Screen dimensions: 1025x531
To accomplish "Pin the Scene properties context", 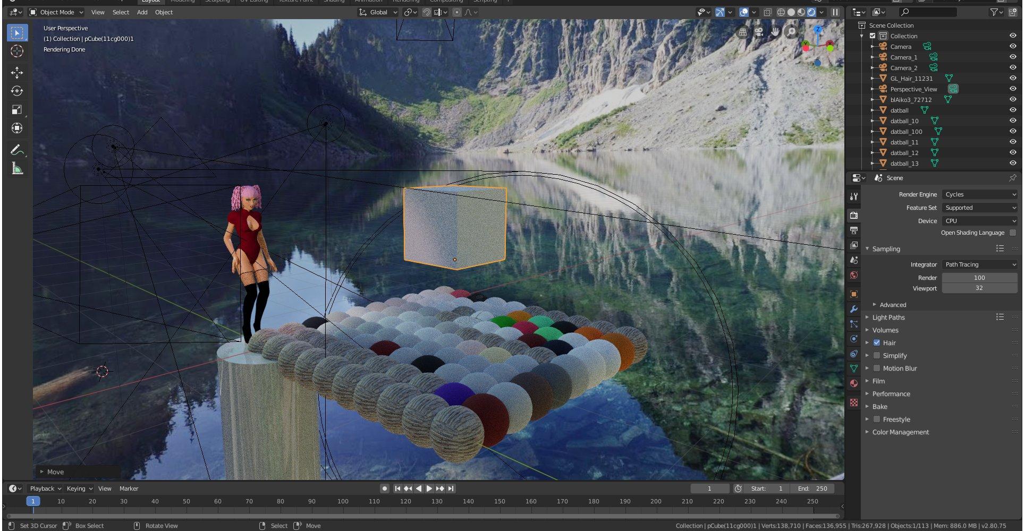I will click(x=1012, y=178).
